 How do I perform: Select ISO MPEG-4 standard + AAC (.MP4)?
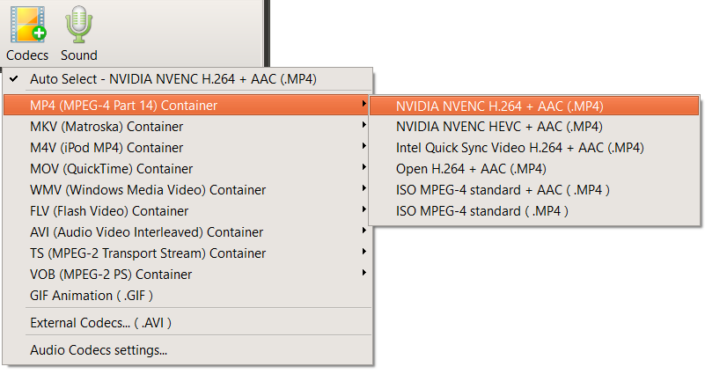coord(534,190)
